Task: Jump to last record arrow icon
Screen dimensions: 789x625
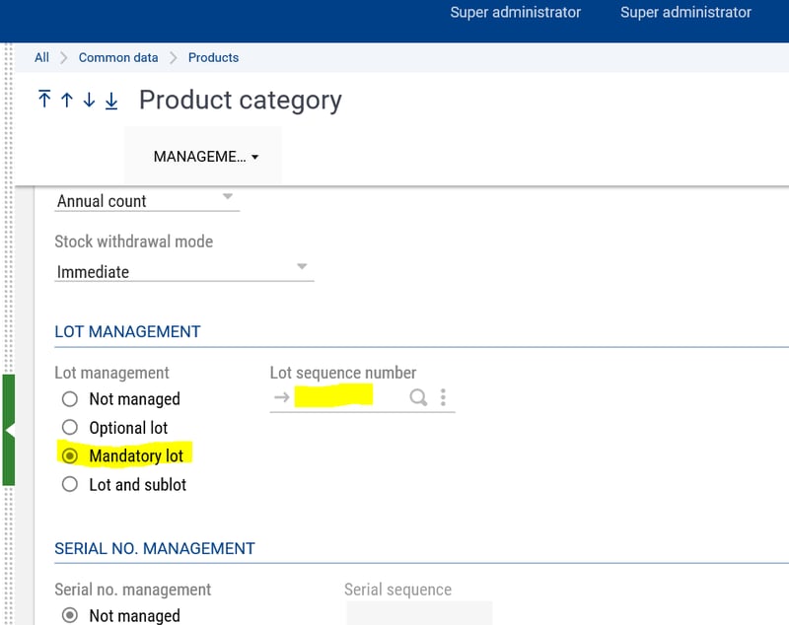Action: pyautogui.click(x=111, y=100)
